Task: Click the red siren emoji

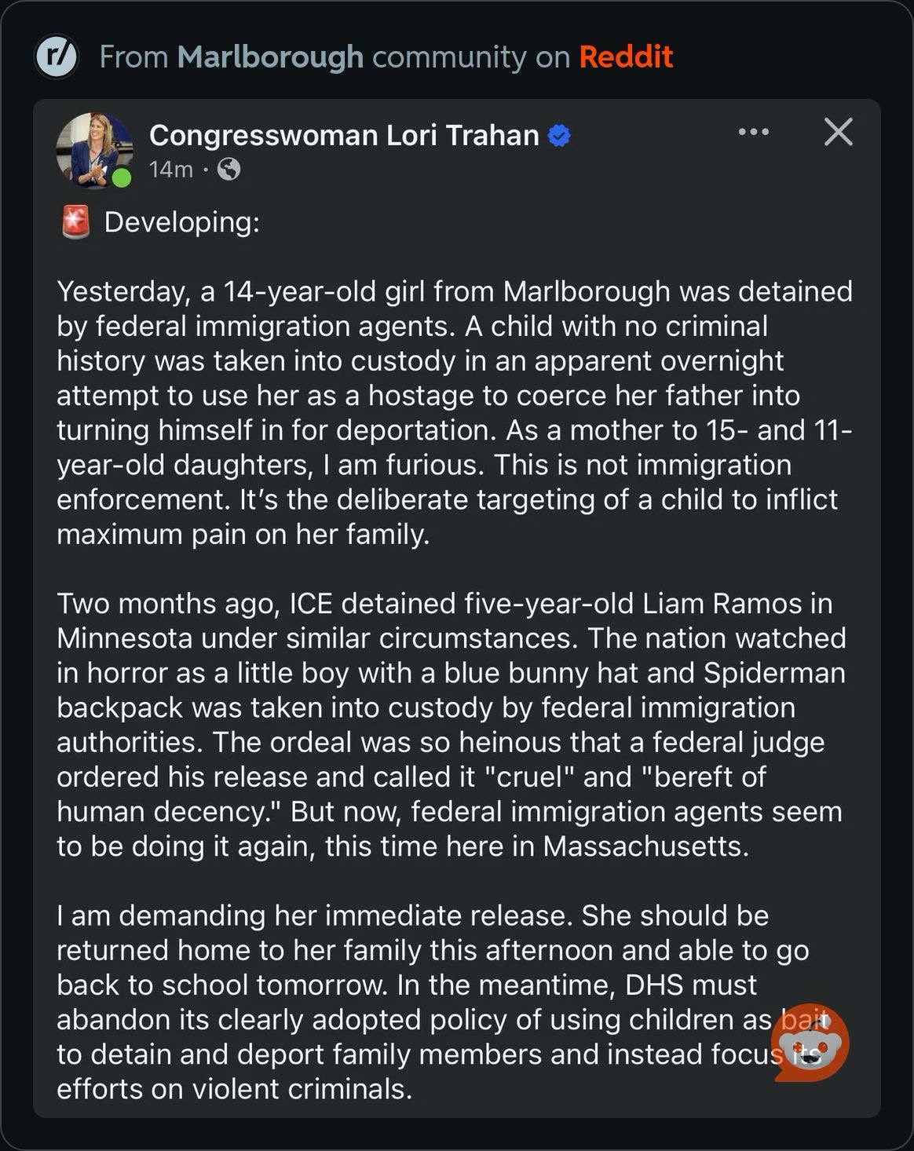Action: click(x=75, y=222)
